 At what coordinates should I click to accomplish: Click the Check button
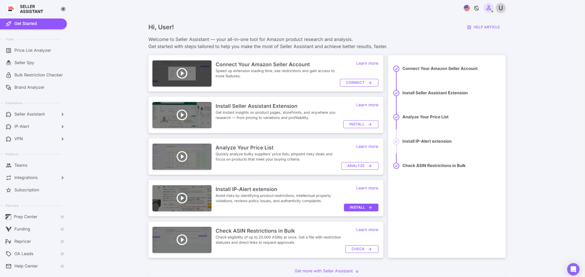362,249
